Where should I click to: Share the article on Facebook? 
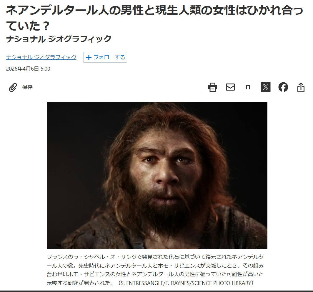[283, 87]
